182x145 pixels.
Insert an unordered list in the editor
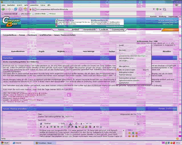coord(65,127)
